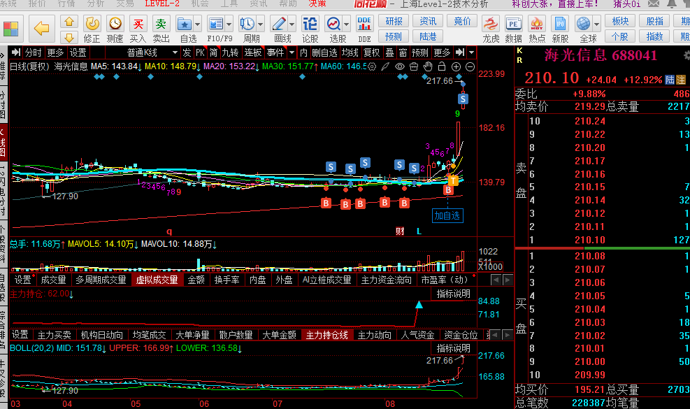Image resolution: width=690 pixels, height=409 pixels.
Task: Click the red 买入 buy icon
Action: [x=138, y=24]
